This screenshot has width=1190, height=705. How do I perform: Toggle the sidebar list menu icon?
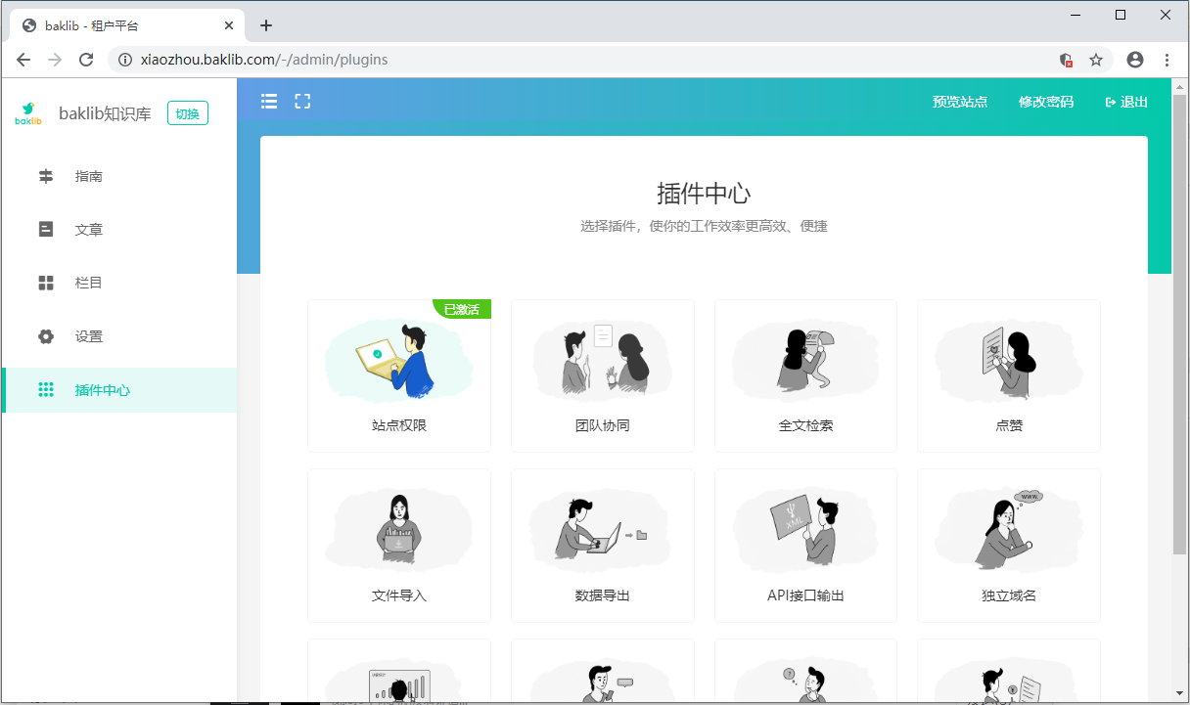[269, 102]
